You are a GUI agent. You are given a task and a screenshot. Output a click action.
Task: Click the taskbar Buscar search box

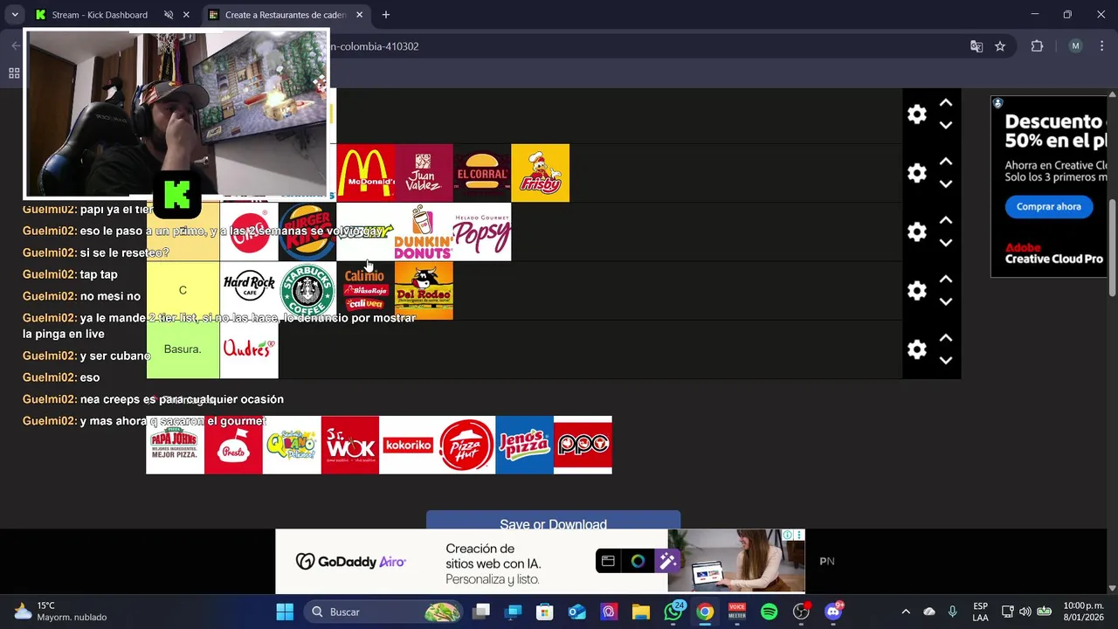tap(384, 612)
